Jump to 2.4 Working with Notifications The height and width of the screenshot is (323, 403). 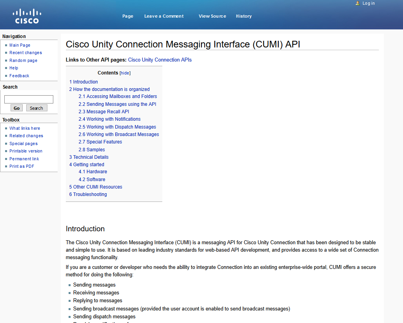click(109, 119)
